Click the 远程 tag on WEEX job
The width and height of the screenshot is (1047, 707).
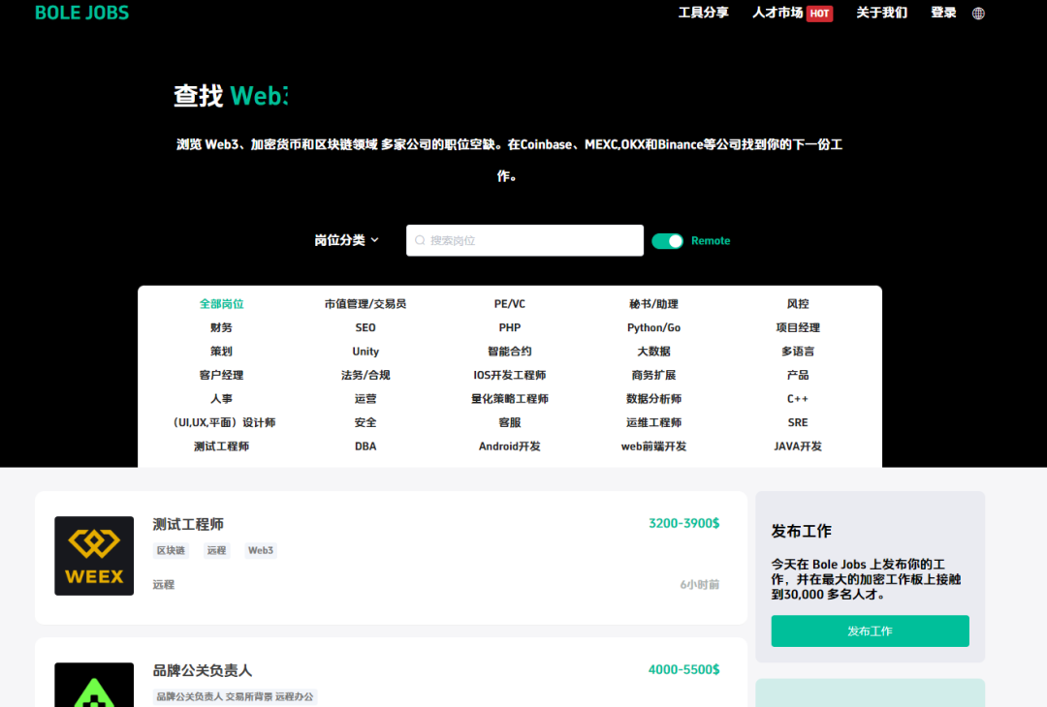(x=216, y=550)
